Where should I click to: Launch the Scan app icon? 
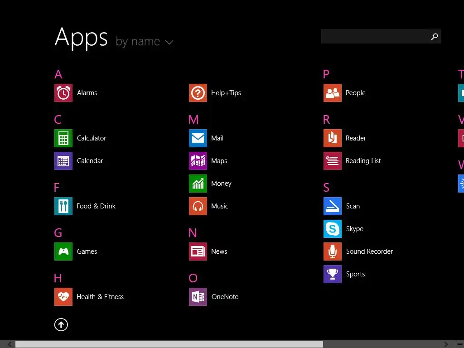click(333, 206)
